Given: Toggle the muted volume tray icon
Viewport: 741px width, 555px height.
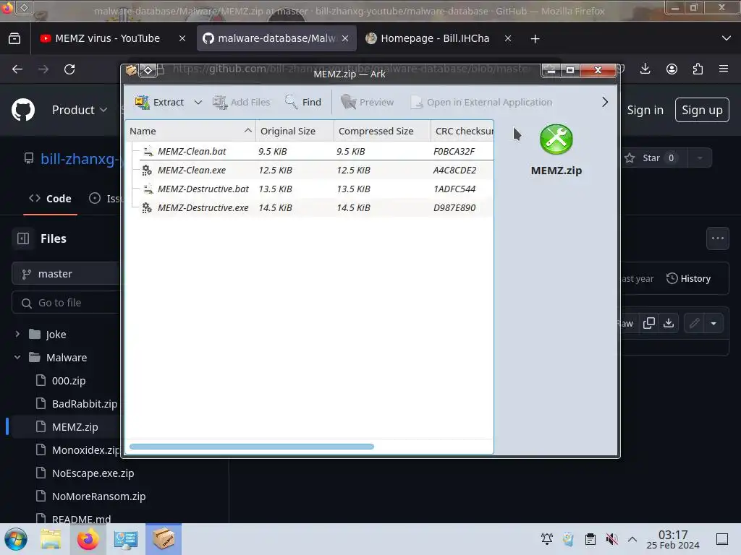Looking at the screenshot, I should (x=611, y=539).
